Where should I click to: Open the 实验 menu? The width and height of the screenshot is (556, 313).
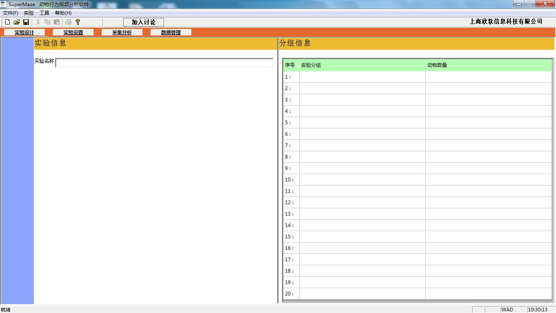[29, 13]
